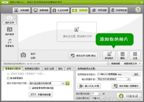Open the 输出质量标准 dropdown

tap(114, 79)
